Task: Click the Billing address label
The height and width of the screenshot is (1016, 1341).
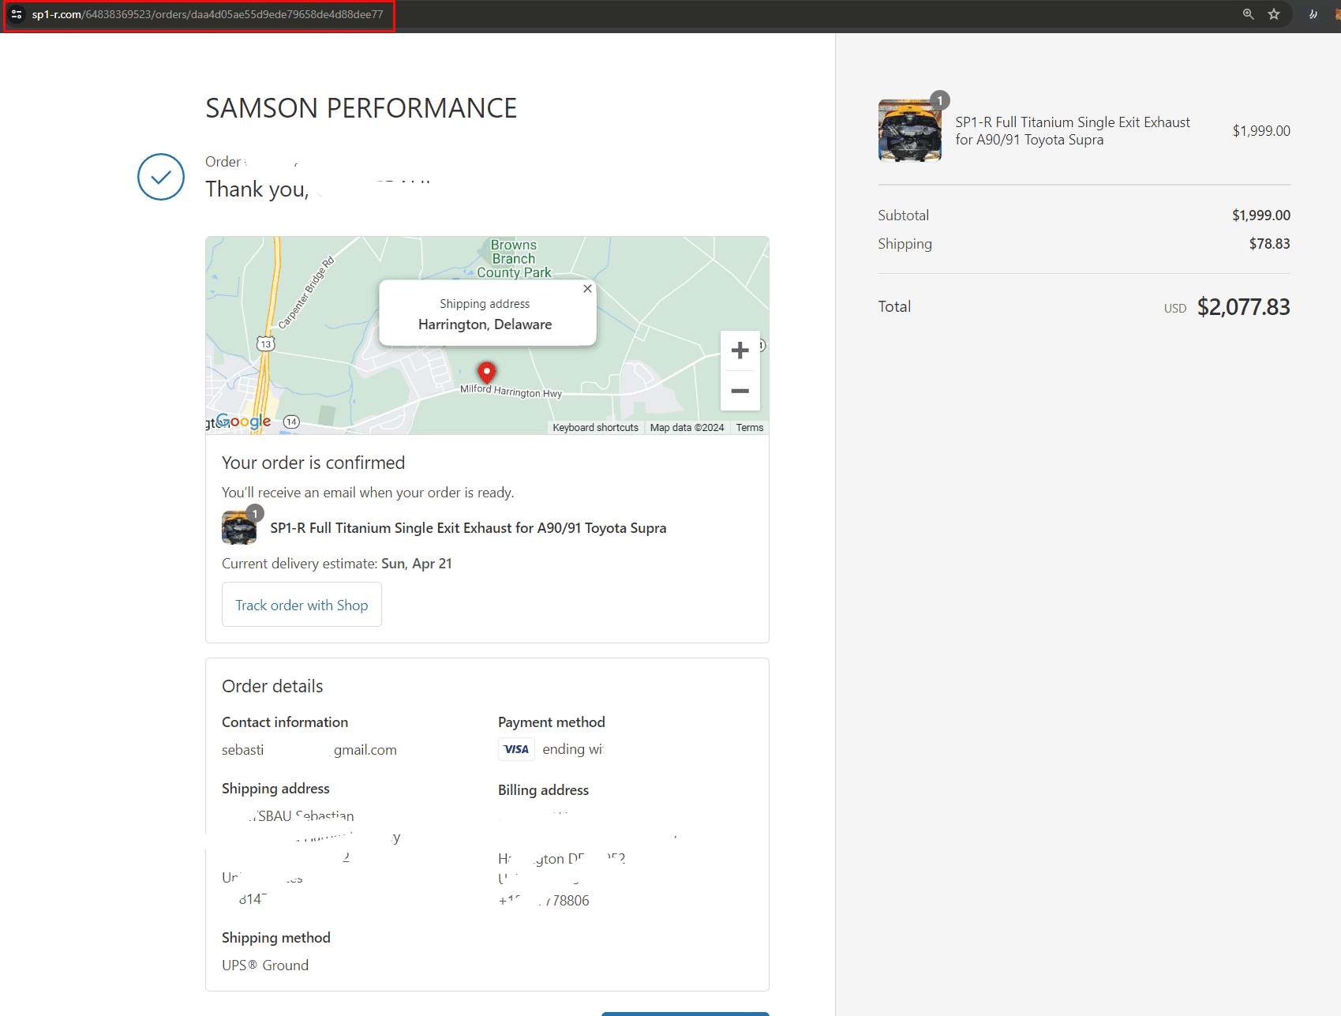Action: pyautogui.click(x=543, y=790)
